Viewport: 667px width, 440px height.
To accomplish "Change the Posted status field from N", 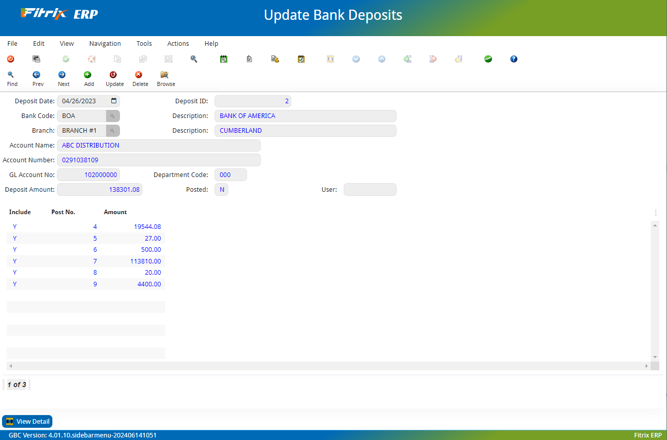I will point(221,189).
